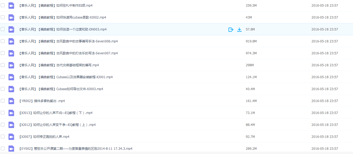Screen dimensions: 353x154
Task: Tick the checkbox for 如何快速用cubase录歌-XJ002.mp4
Action: click(3, 17)
